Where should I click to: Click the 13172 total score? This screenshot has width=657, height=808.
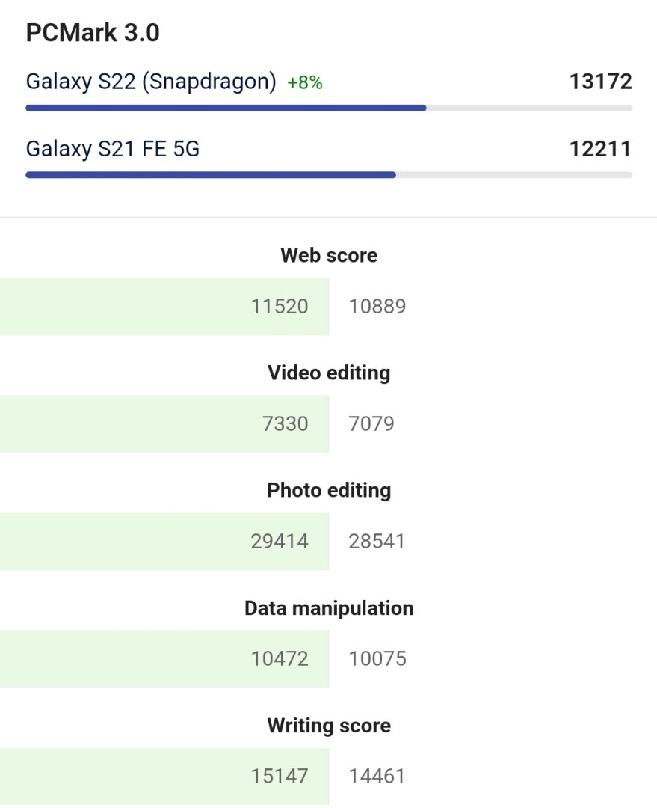pyautogui.click(x=600, y=82)
